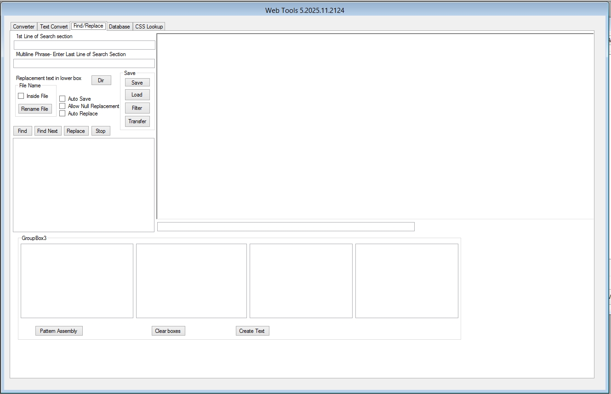Enable the Inside File checkbox

pos(21,96)
